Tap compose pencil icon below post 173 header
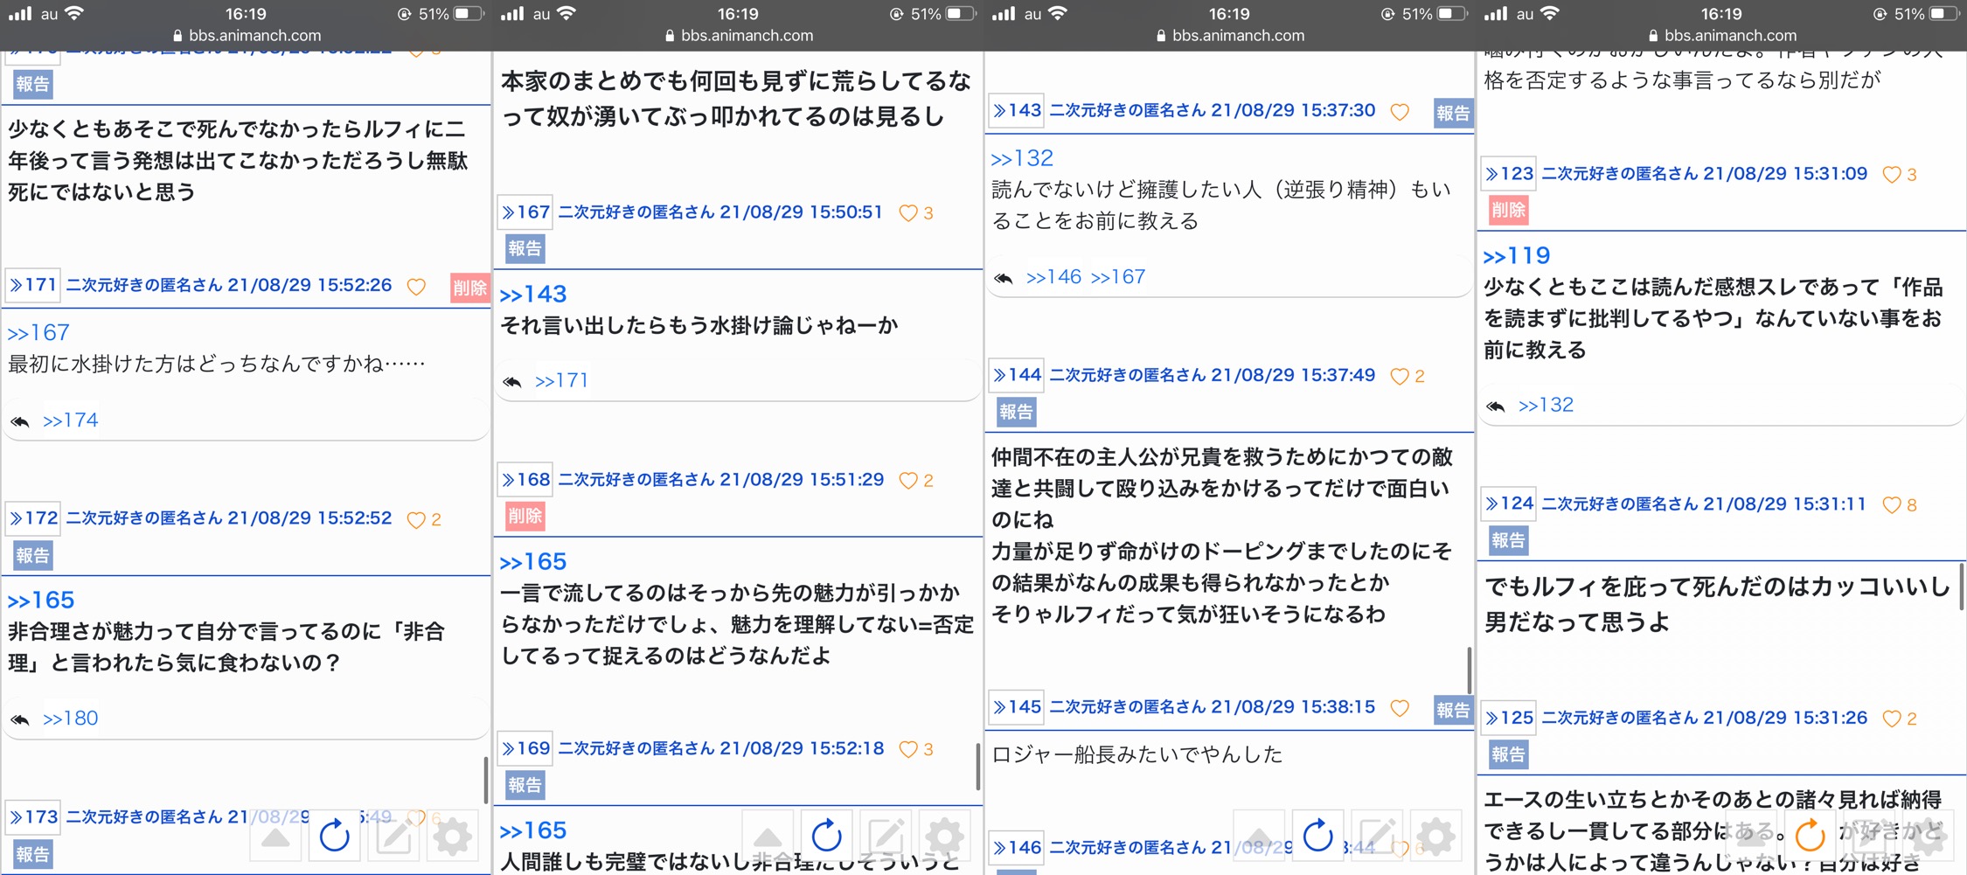Viewport: 1967px width, 875px height. click(x=394, y=837)
